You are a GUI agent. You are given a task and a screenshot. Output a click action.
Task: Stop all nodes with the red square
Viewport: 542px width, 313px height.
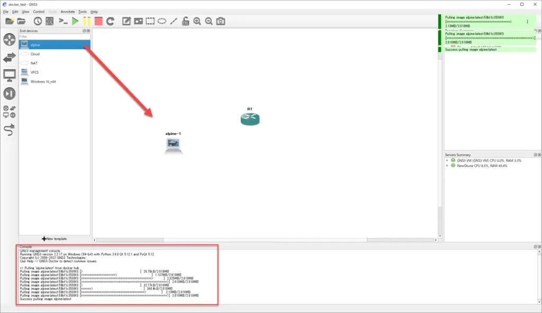(98, 22)
